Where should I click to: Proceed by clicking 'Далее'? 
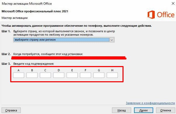[x=143, y=110]
